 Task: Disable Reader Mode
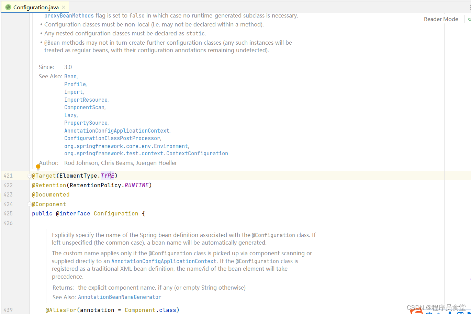click(441, 19)
